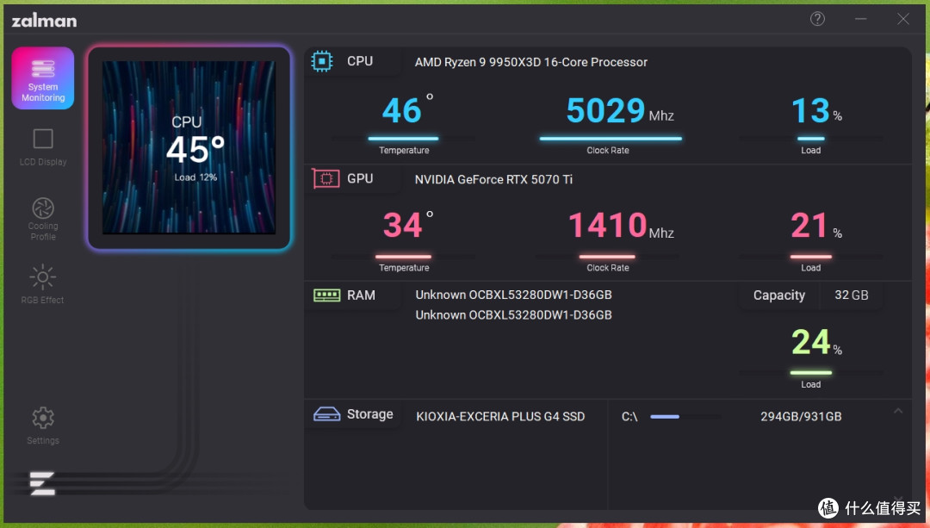Click AMD Ryzen 9 9950X3D processor name
This screenshot has width=930, height=528.
(530, 62)
